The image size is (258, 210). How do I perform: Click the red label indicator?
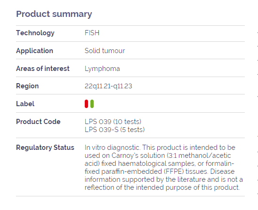click(x=86, y=104)
